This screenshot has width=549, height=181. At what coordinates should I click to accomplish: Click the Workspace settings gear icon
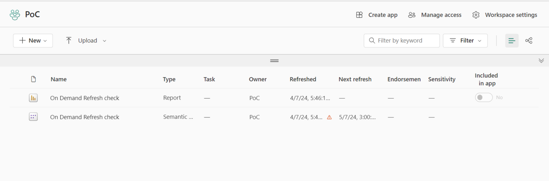pos(476,15)
